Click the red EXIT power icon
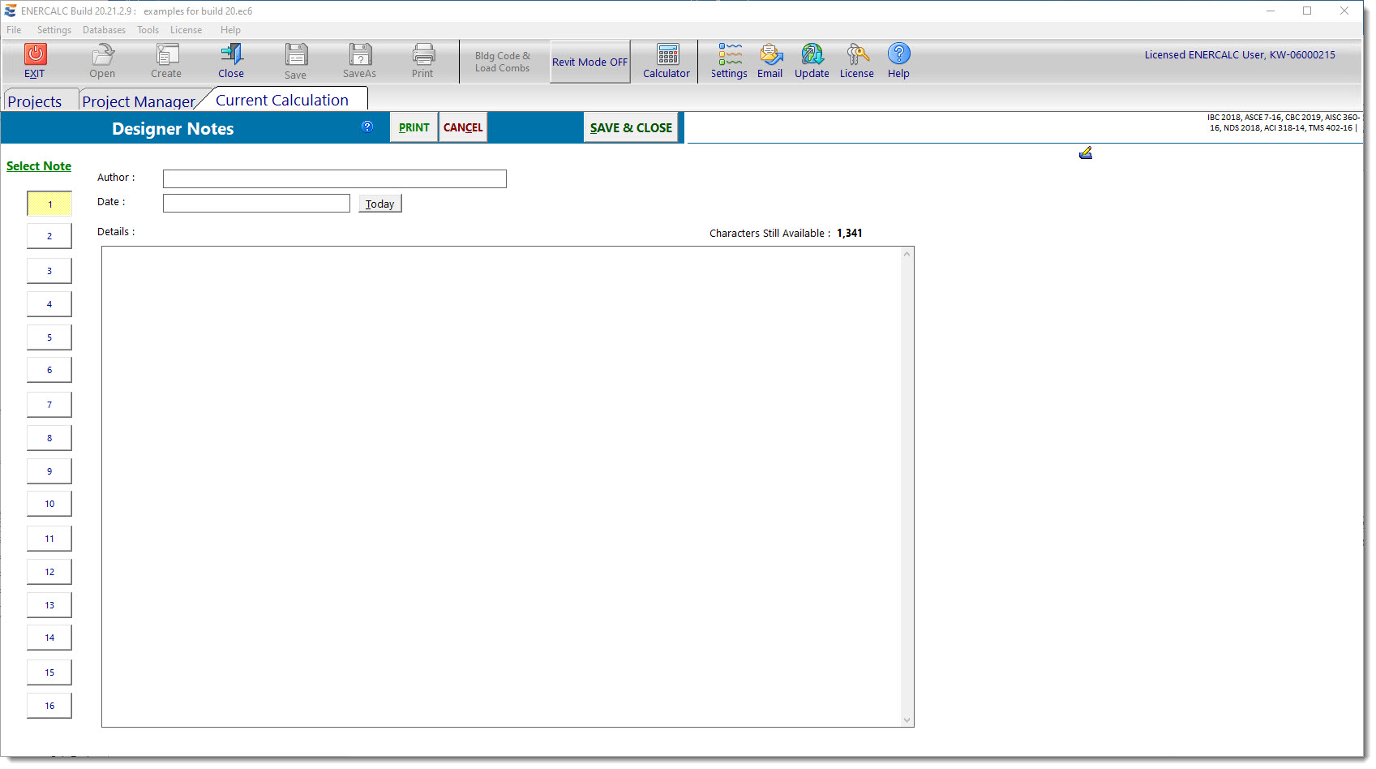This screenshot has width=1376, height=769. tap(35, 55)
